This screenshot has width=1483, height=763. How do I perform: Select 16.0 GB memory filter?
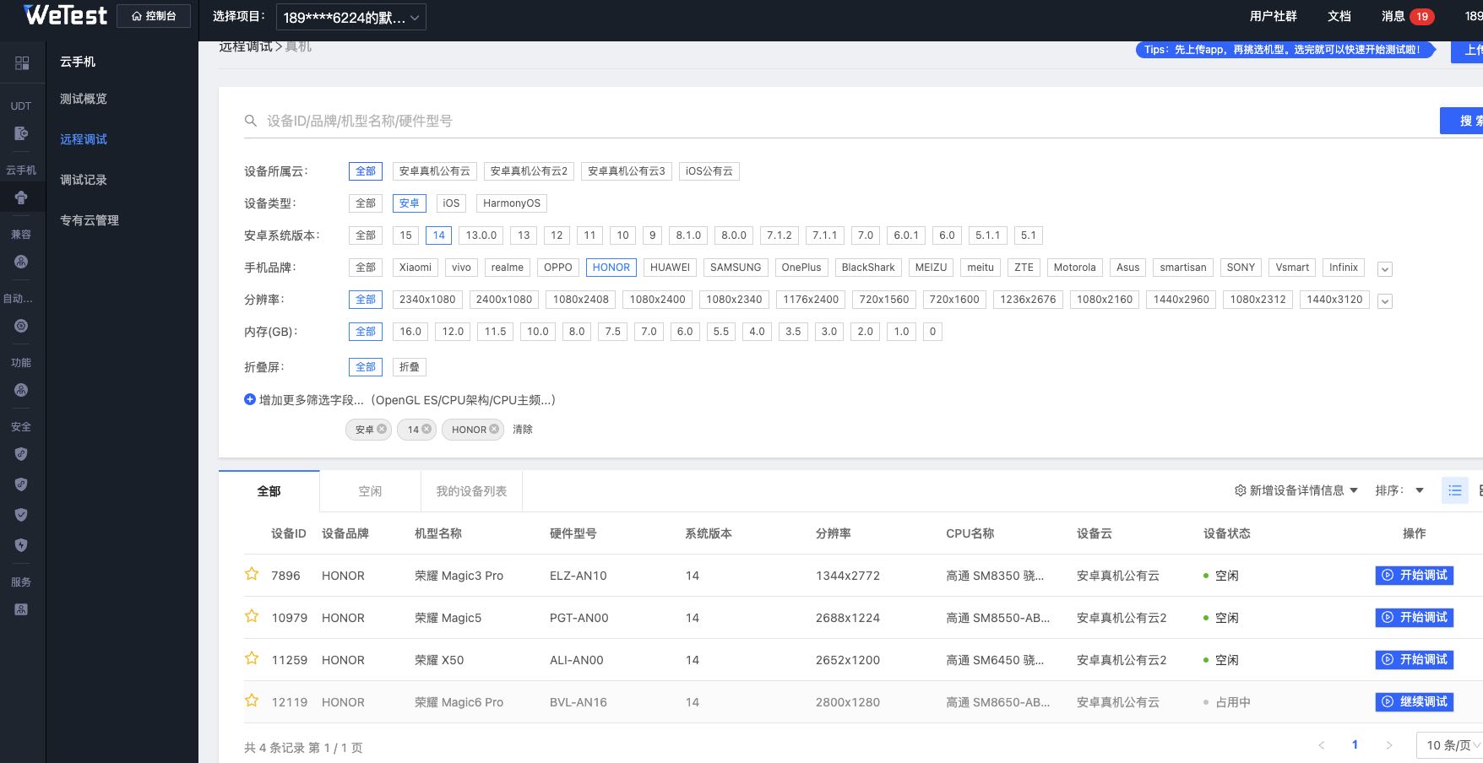tap(410, 332)
